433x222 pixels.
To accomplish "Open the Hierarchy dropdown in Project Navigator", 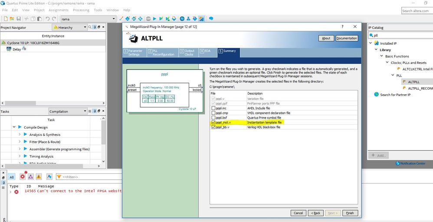I will pos(69,27).
